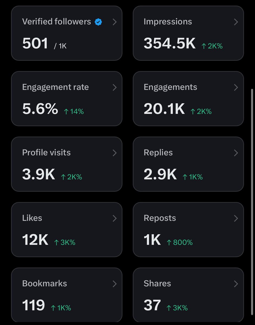This screenshot has width=255, height=325.
Task: Expand Profile visits details chevron
Action: pyautogui.click(x=115, y=153)
